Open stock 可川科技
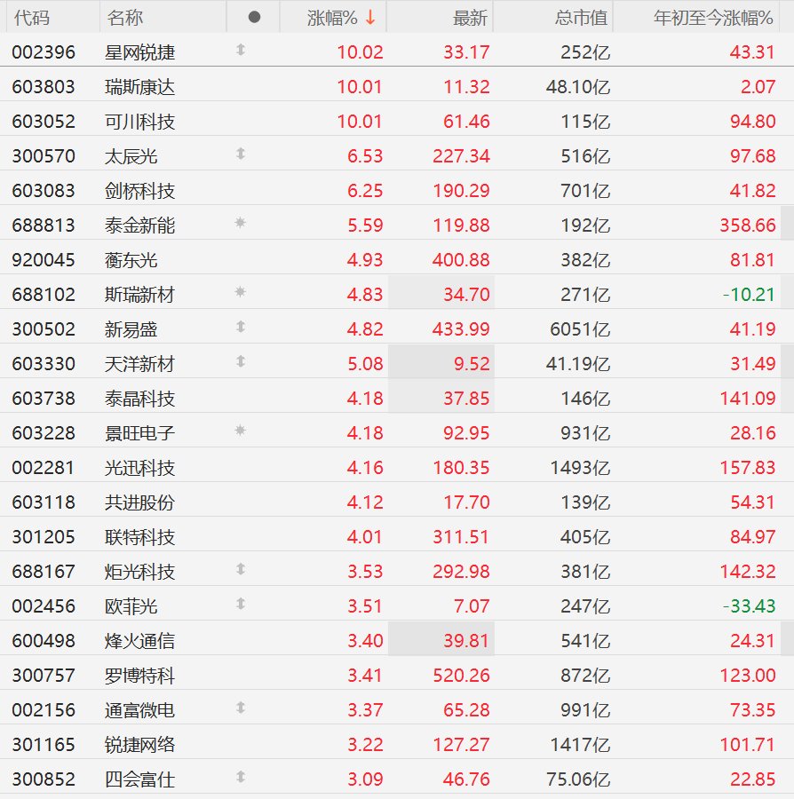 click(x=139, y=122)
